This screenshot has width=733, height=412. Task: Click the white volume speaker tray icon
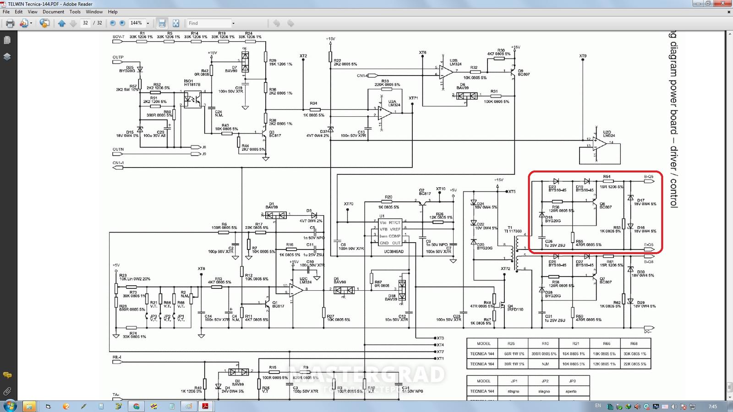coord(674,407)
